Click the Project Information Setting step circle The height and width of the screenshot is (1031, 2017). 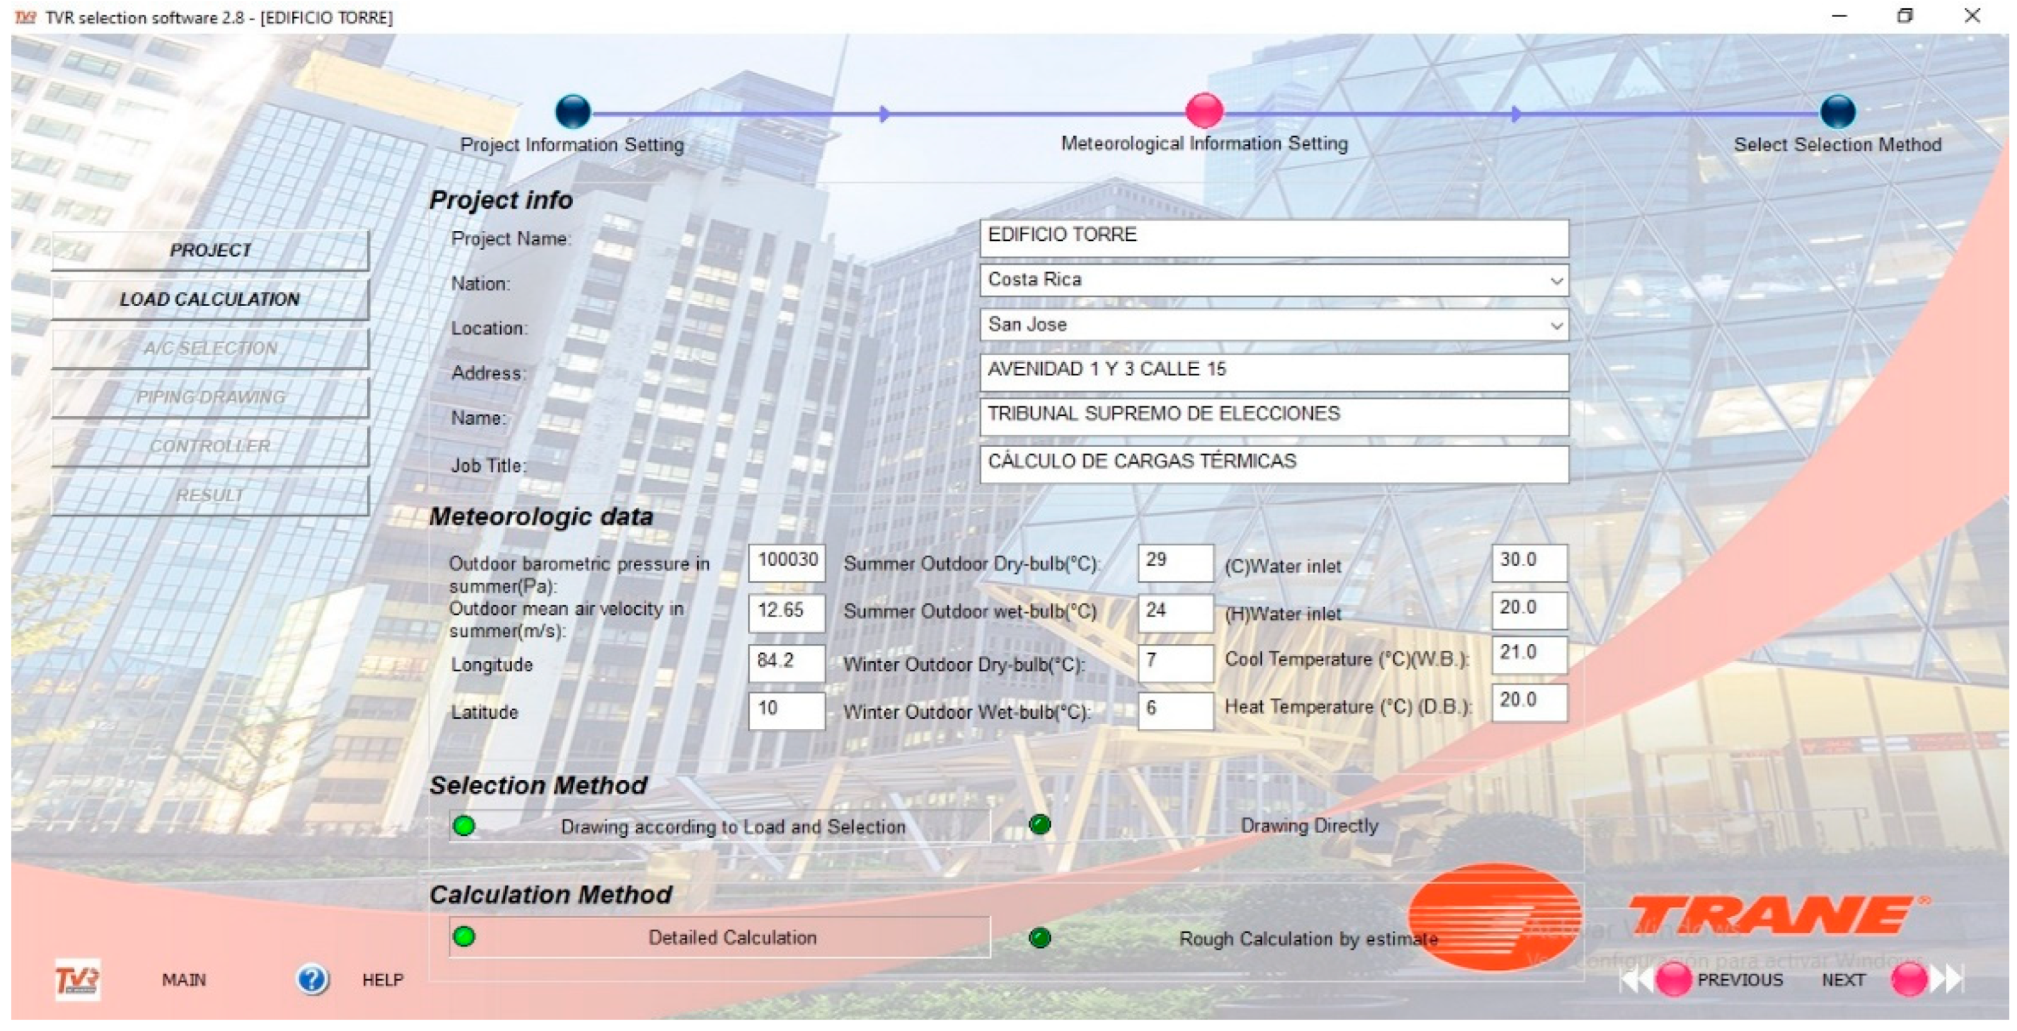pyautogui.click(x=572, y=111)
